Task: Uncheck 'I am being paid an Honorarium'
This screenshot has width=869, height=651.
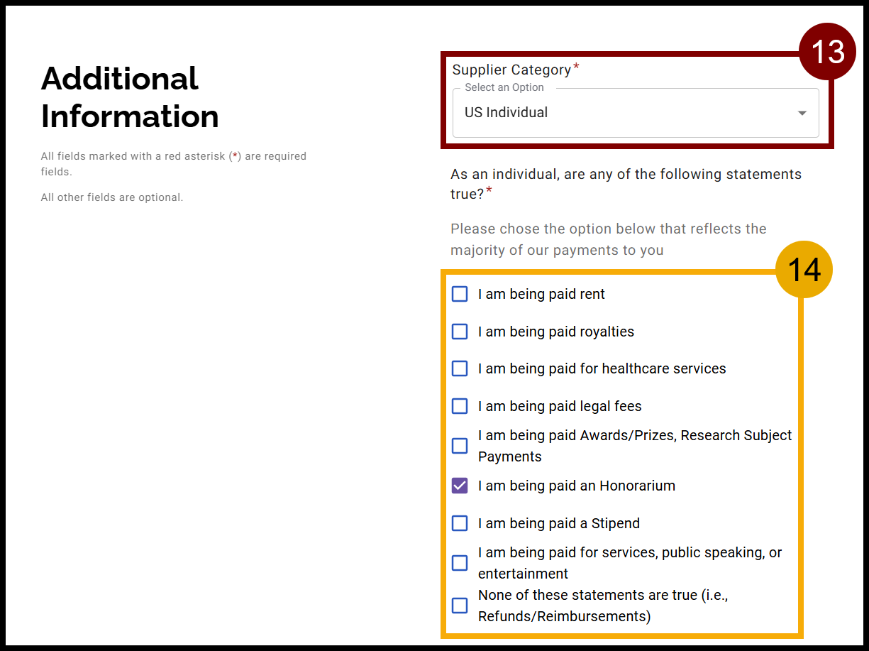Action: (459, 486)
